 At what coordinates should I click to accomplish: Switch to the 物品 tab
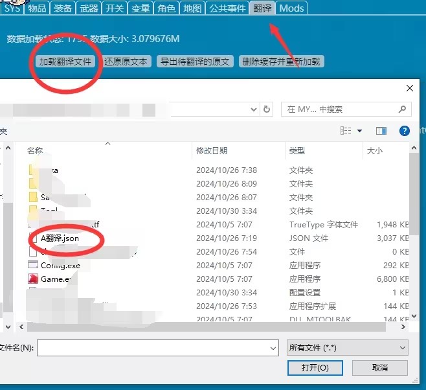[37, 8]
